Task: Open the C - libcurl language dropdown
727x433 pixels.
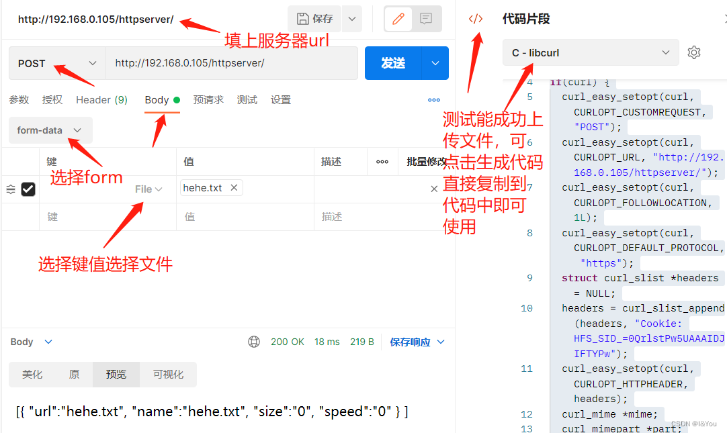Action: click(x=591, y=52)
